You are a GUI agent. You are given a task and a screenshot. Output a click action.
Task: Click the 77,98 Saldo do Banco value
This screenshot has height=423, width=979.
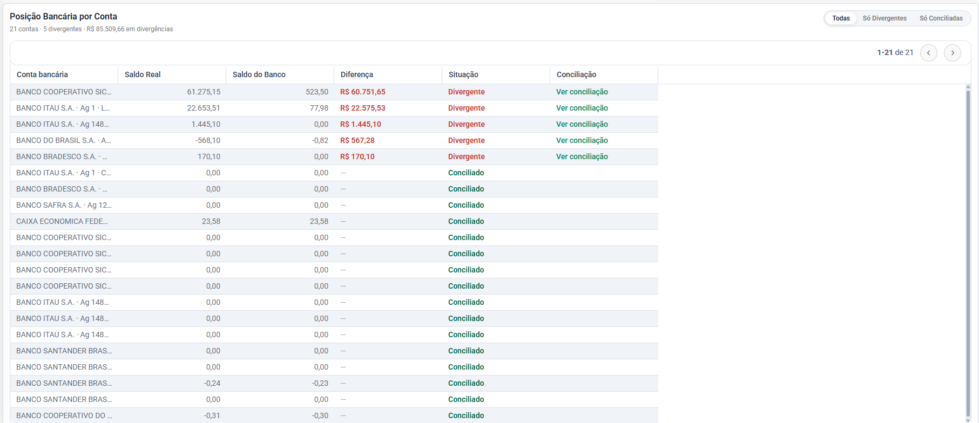[x=319, y=108]
